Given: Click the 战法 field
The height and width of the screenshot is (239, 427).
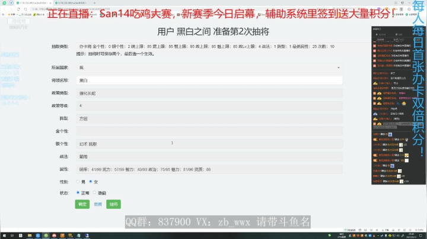Looking at the screenshot, I should 209,157.
